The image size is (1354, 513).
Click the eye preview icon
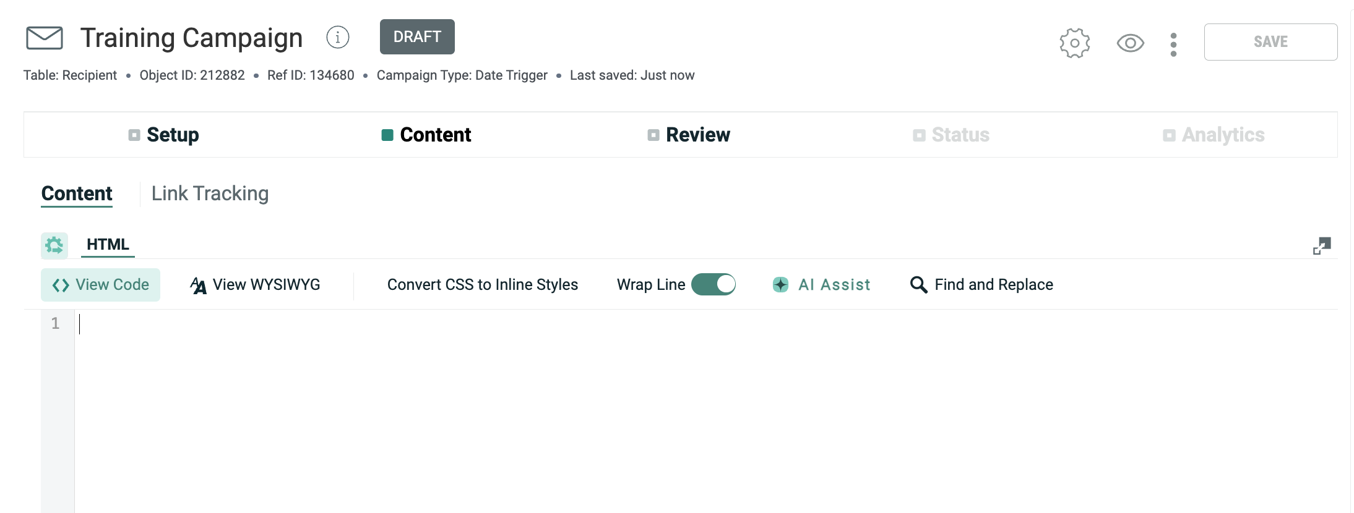tap(1130, 43)
